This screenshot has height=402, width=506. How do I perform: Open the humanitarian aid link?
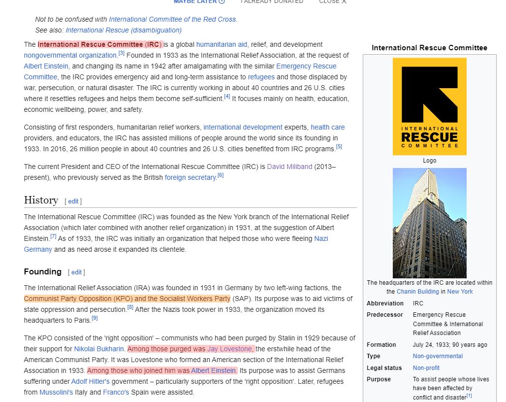pos(221,44)
